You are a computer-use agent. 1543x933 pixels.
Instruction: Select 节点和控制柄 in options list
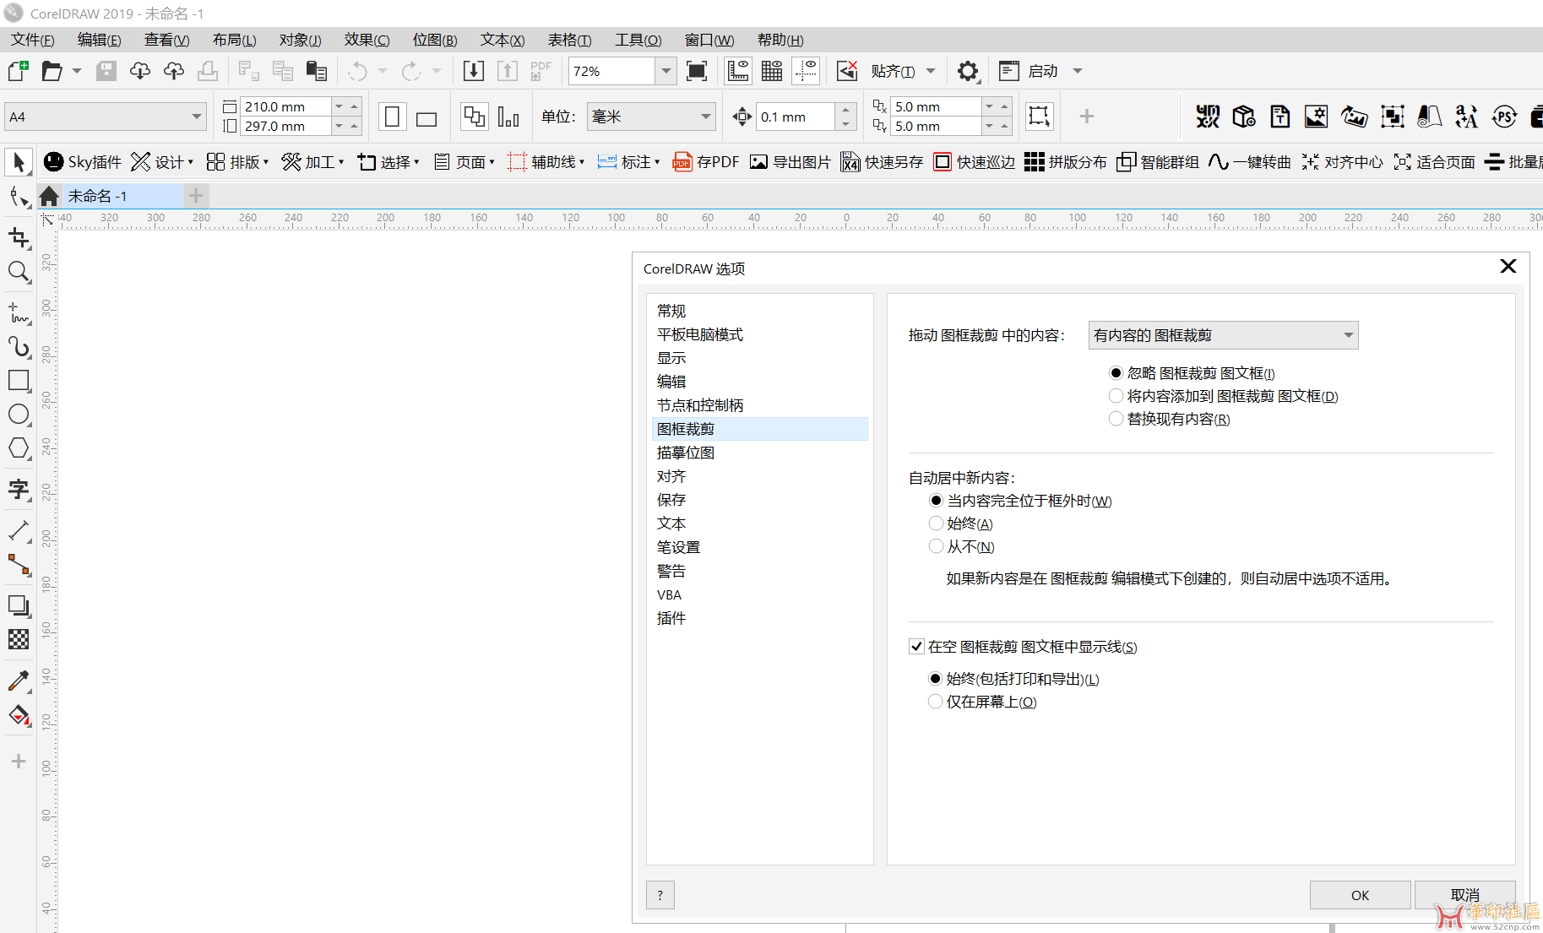coord(759,405)
